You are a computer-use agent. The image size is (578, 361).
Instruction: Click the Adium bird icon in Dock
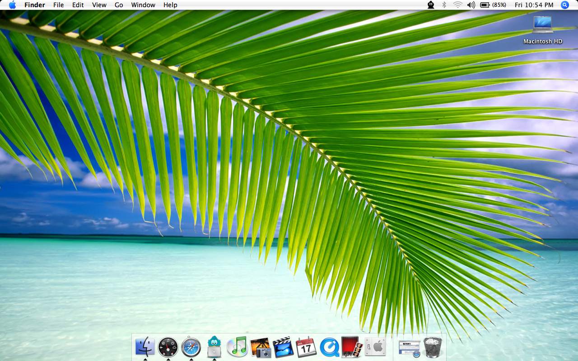(214, 347)
